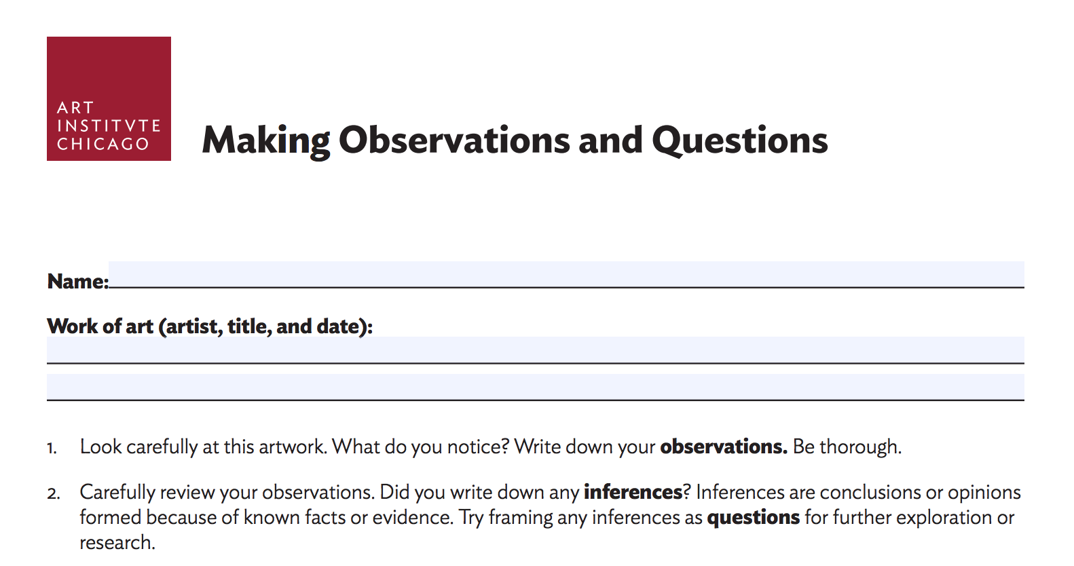
Task: Click the bold word "inferences"
Action: click(632, 492)
